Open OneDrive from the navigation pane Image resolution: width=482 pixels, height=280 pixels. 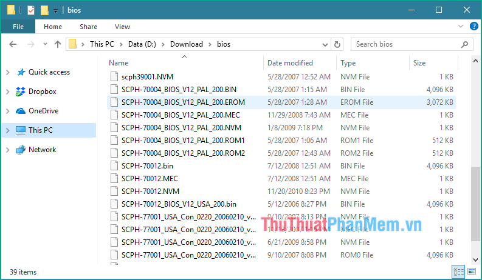point(43,111)
